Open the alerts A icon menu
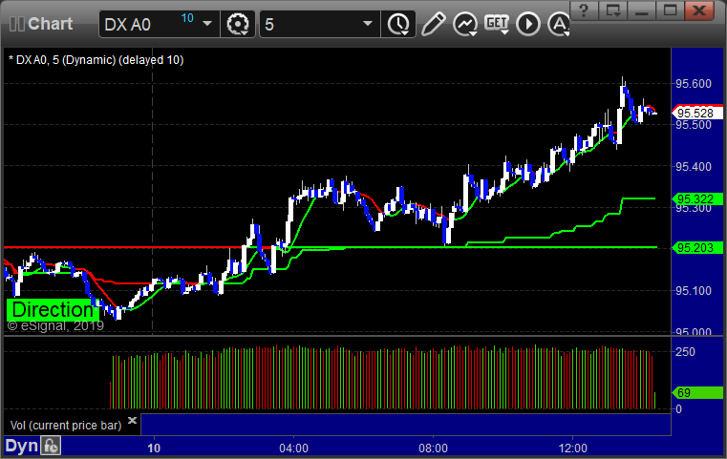This screenshot has height=459, width=727. pos(558,24)
